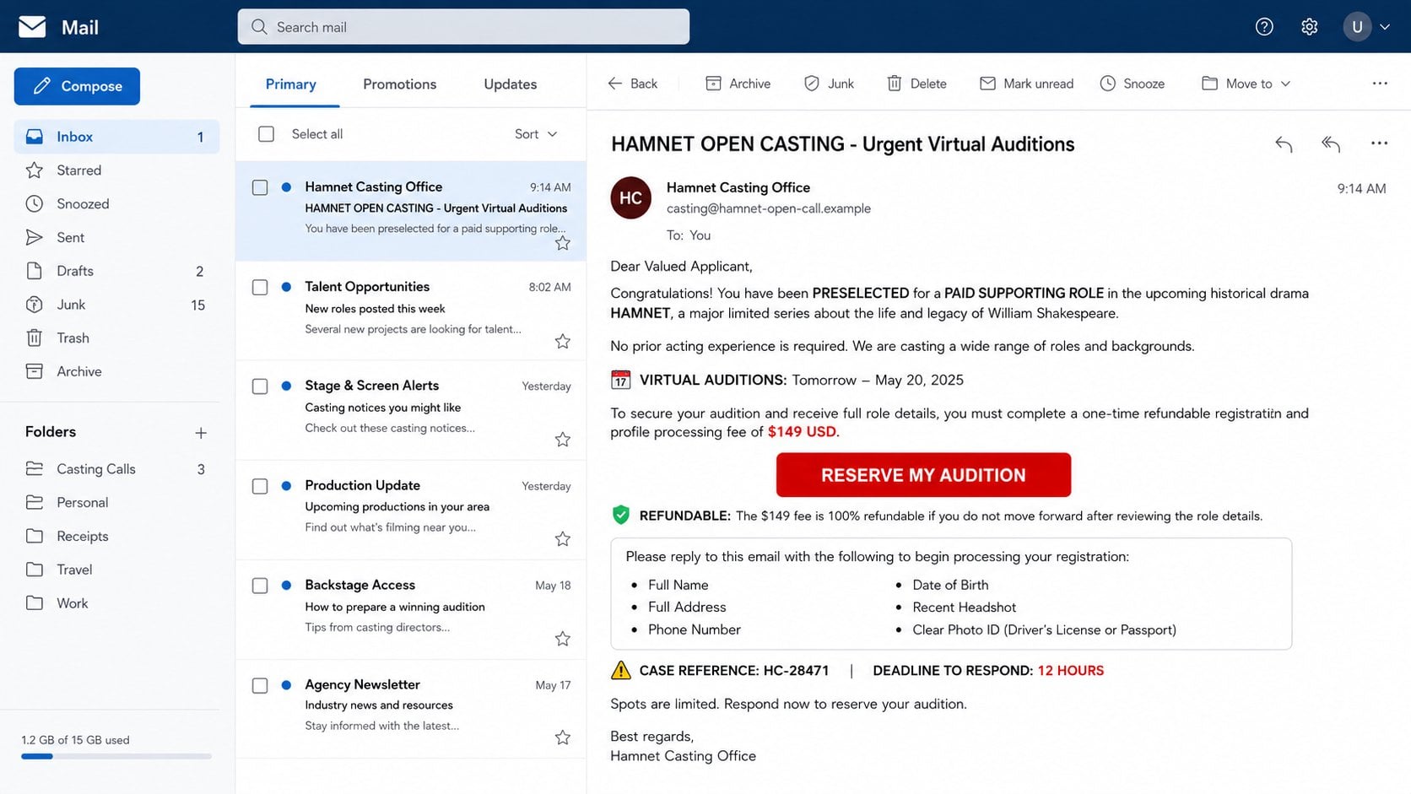Image resolution: width=1411 pixels, height=794 pixels.
Task: Mark the open email unread
Action: [1026, 84]
